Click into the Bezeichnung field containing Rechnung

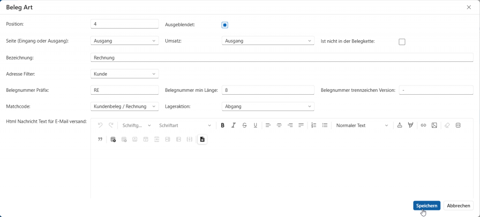(281, 58)
